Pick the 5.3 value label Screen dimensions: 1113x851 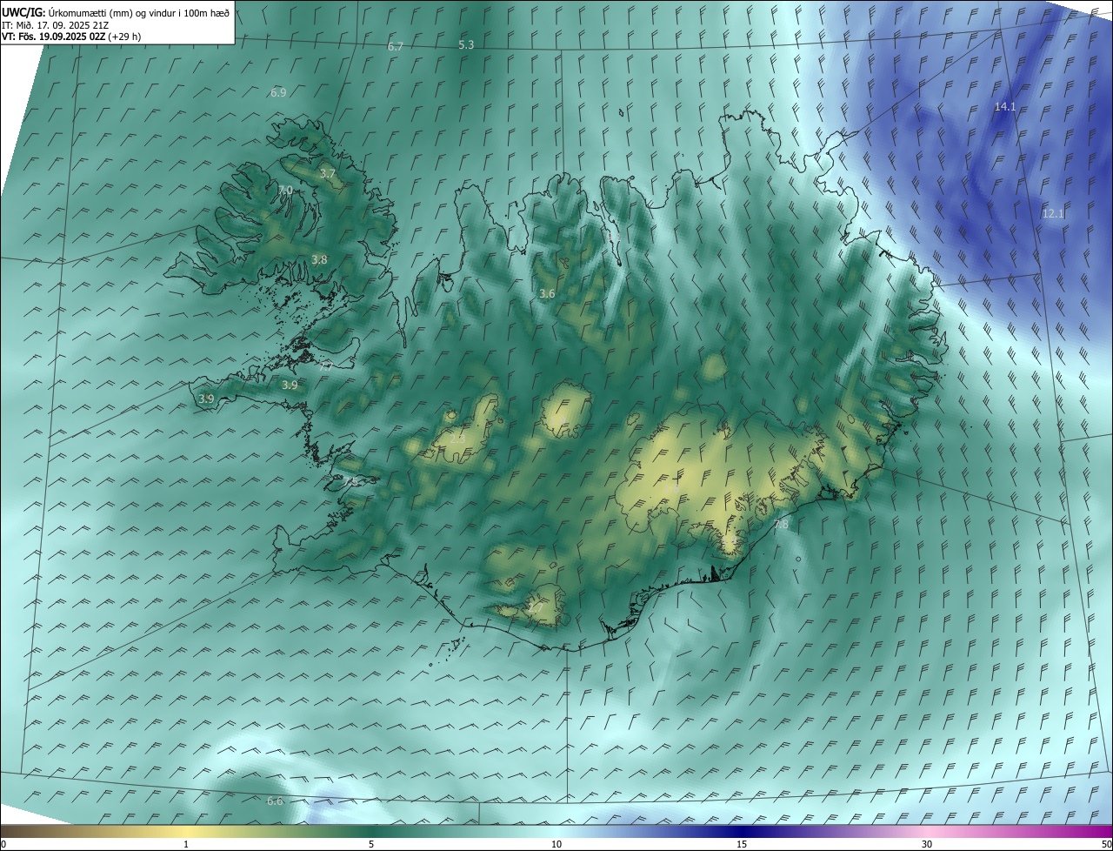click(466, 44)
